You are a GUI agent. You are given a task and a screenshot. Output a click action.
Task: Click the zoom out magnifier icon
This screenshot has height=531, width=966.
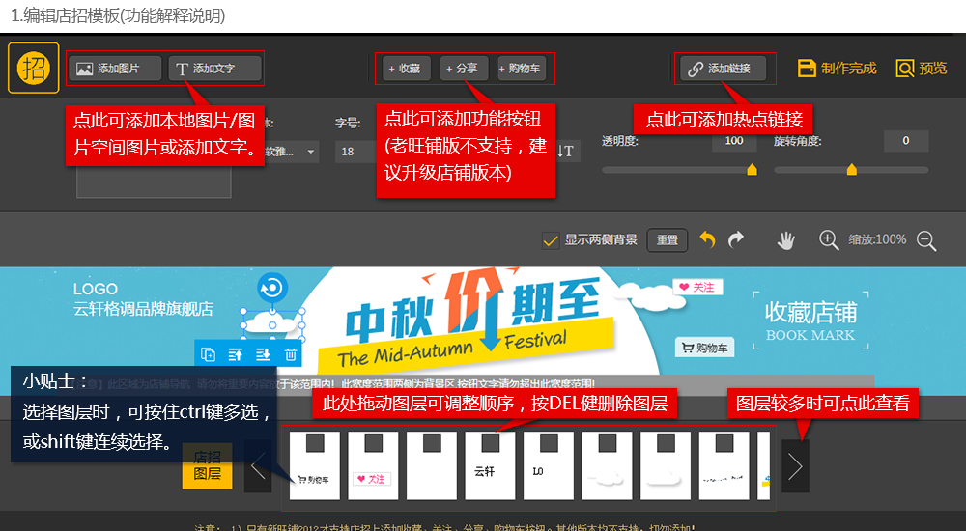(x=926, y=240)
